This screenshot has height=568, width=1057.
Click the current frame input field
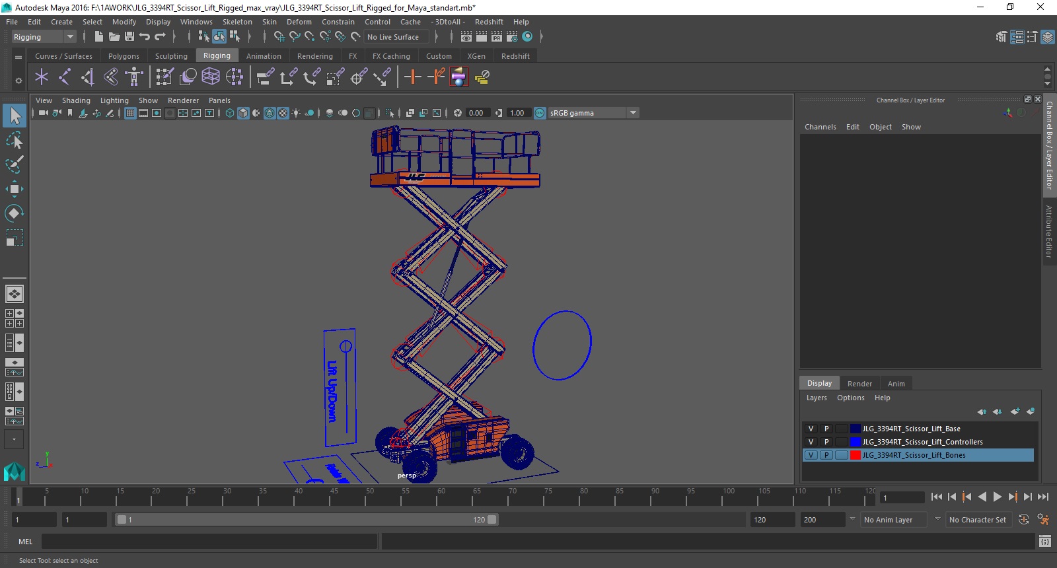901,498
